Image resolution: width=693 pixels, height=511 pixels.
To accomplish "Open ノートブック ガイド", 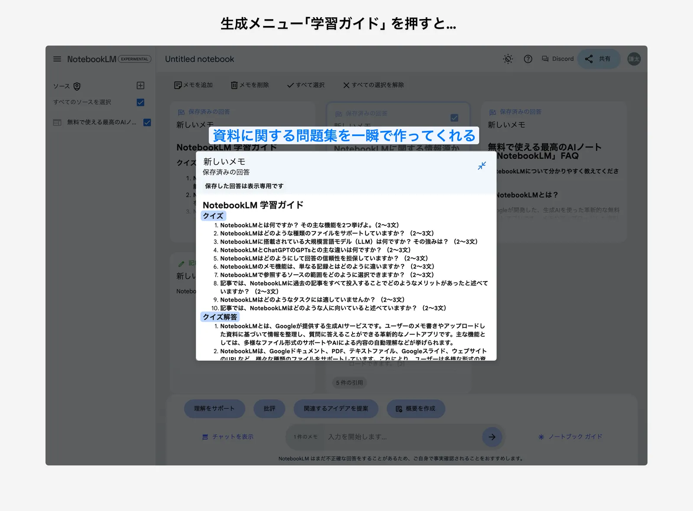I will tap(570, 437).
